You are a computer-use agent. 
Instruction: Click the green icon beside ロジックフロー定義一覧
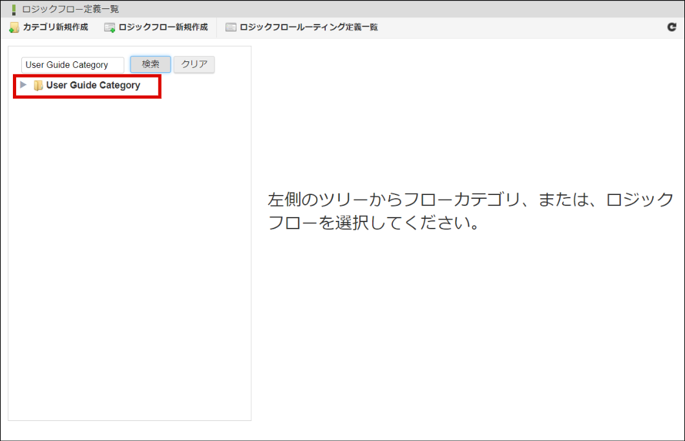(x=14, y=9)
